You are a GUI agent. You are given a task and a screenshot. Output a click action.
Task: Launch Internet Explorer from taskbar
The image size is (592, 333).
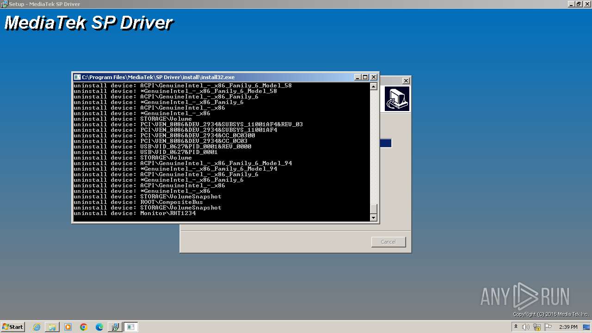(x=37, y=327)
